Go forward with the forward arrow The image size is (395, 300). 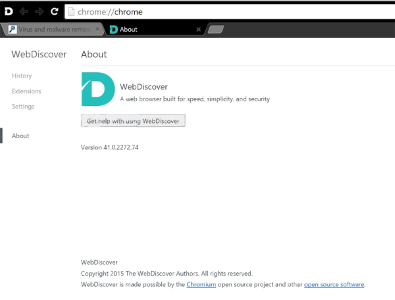(x=39, y=11)
